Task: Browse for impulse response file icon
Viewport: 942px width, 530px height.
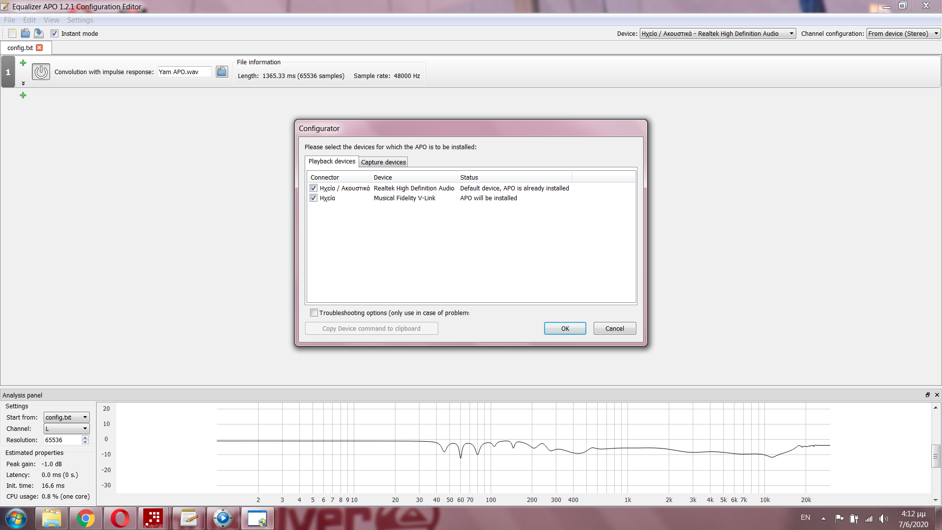Action: pyautogui.click(x=222, y=72)
